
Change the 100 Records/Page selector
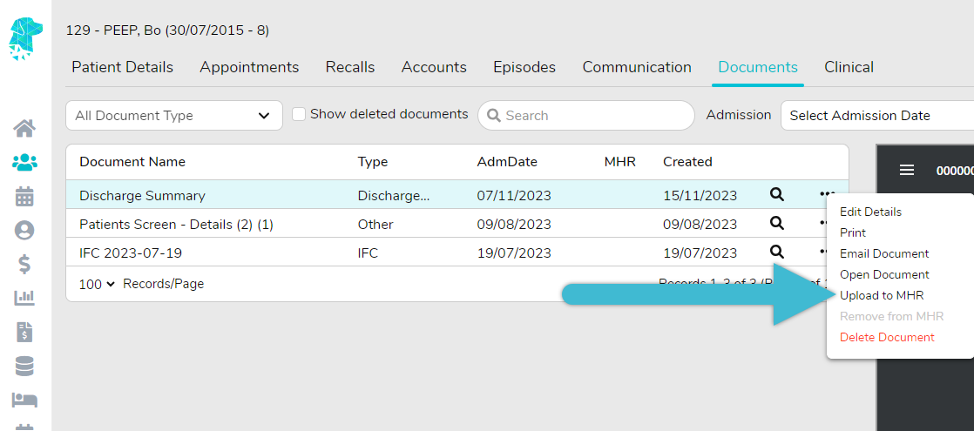point(97,284)
